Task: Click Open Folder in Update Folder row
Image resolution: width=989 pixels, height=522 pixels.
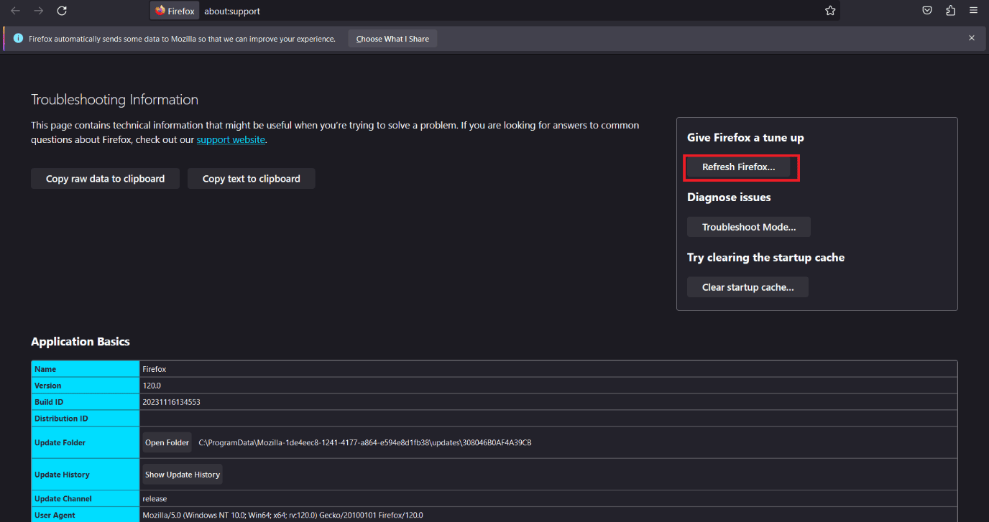Action: 167,443
